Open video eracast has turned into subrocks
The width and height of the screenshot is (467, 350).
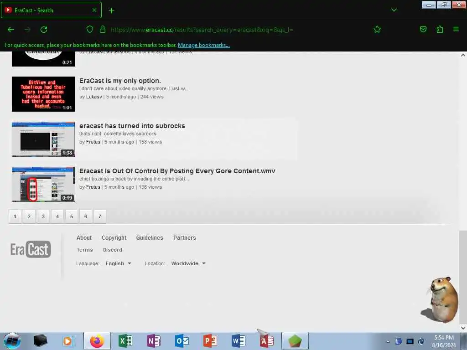(x=132, y=126)
